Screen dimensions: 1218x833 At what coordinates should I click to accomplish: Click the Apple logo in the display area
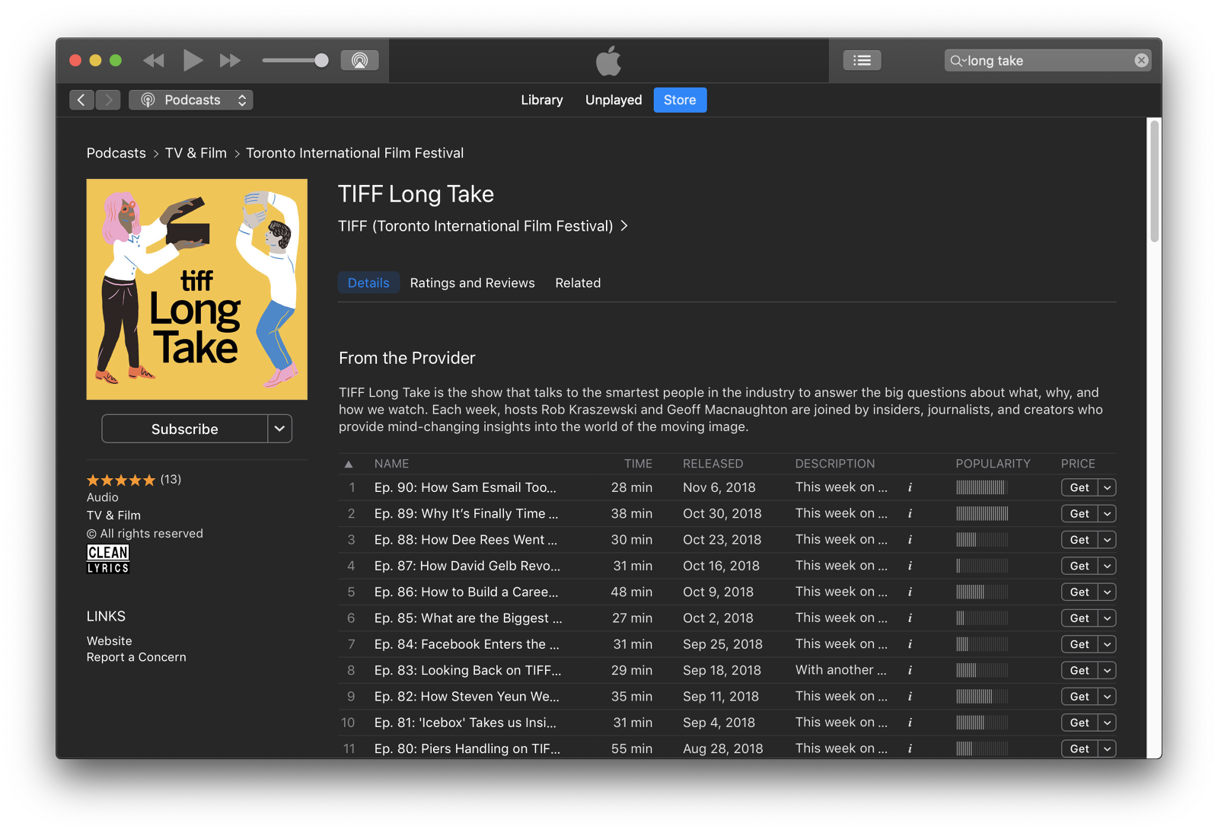tap(609, 60)
